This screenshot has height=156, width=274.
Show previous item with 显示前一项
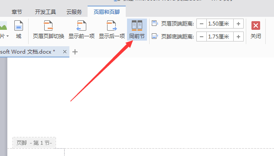pyautogui.click(x=82, y=29)
